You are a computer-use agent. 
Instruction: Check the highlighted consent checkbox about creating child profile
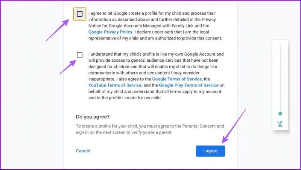(79, 14)
